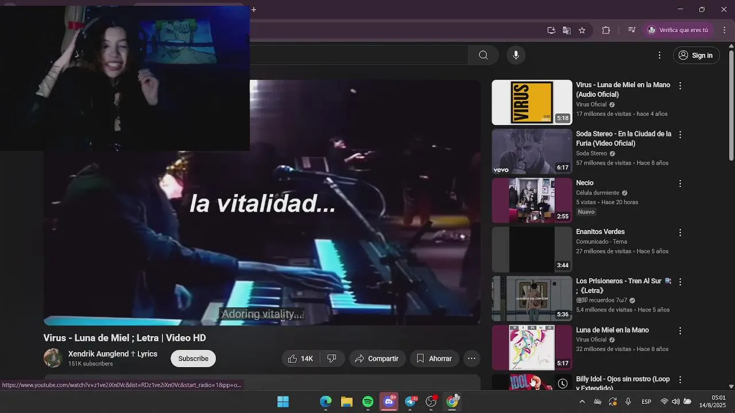Screen dimensions: 735x413
Task: Open Discord from the taskbar
Action: tap(389, 402)
